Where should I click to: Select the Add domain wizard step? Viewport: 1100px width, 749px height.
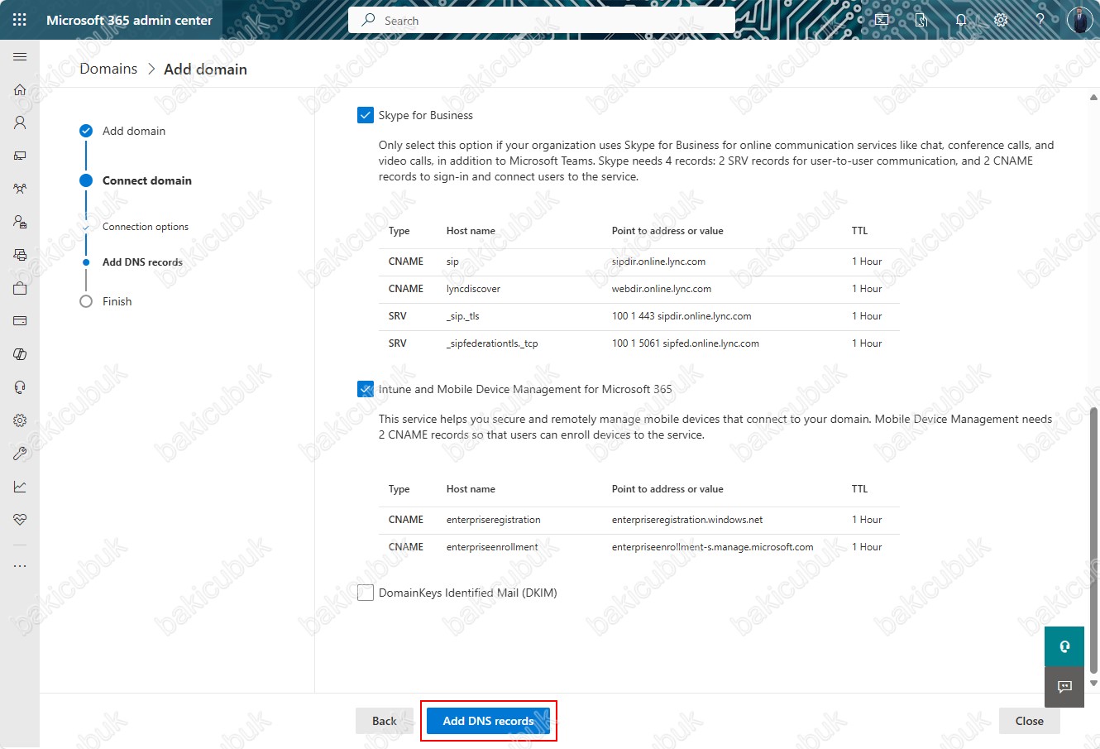[x=122, y=131]
